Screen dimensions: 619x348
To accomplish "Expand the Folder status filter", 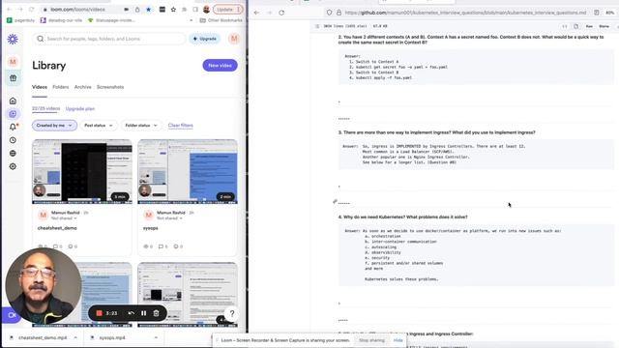I will (x=141, y=125).
